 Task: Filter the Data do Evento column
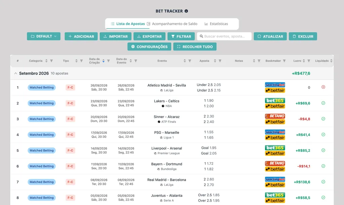[136, 61]
